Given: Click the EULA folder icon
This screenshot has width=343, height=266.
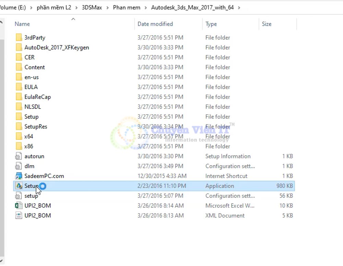Looking at the screenshot, I should 19,87.
